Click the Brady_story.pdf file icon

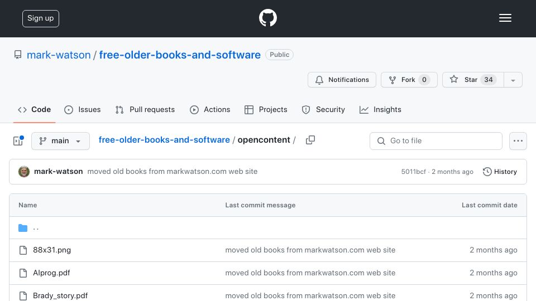coord(23,296)
